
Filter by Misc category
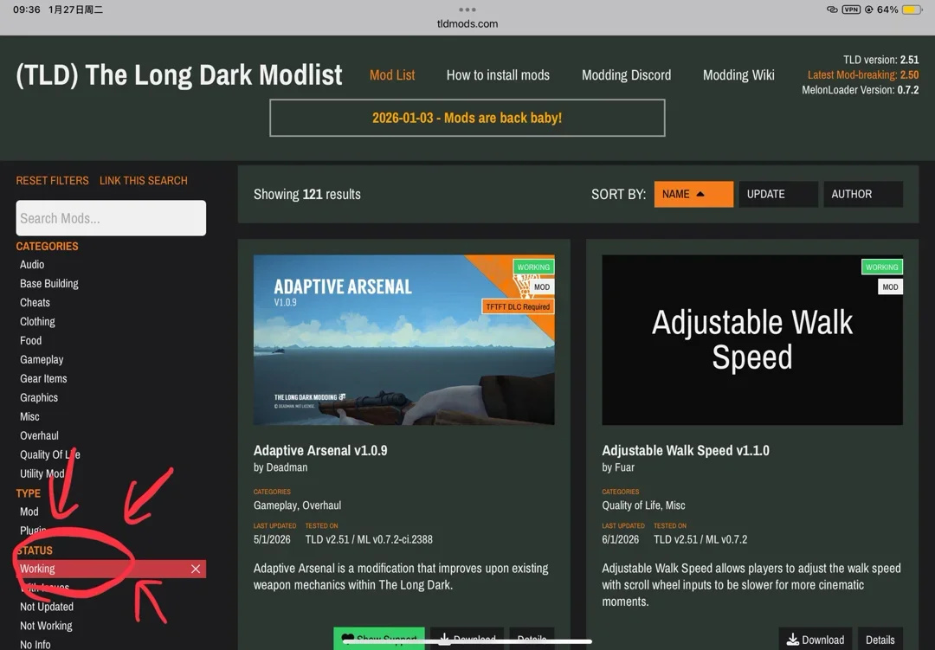[x=29, y=417]
